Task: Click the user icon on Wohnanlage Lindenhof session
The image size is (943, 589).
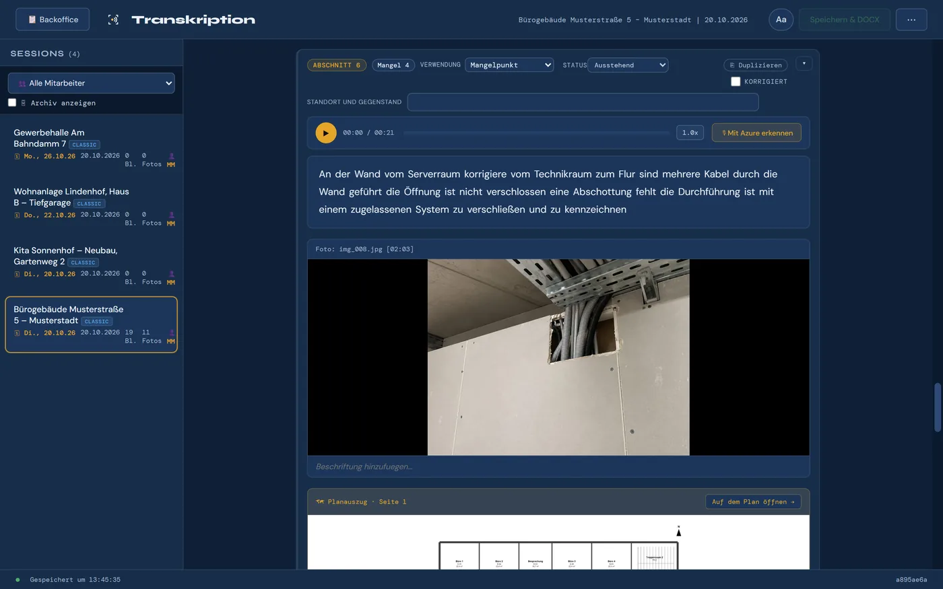Action: point(171,215)
